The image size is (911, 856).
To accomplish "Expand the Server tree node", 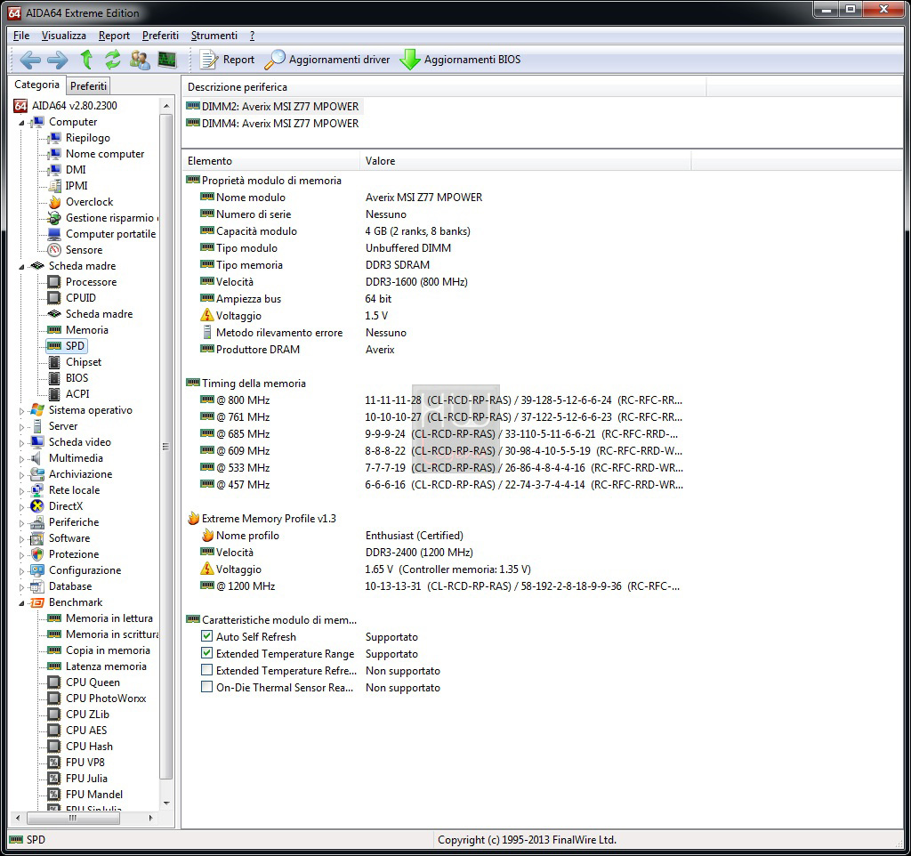I will click(x=21, y=426).
